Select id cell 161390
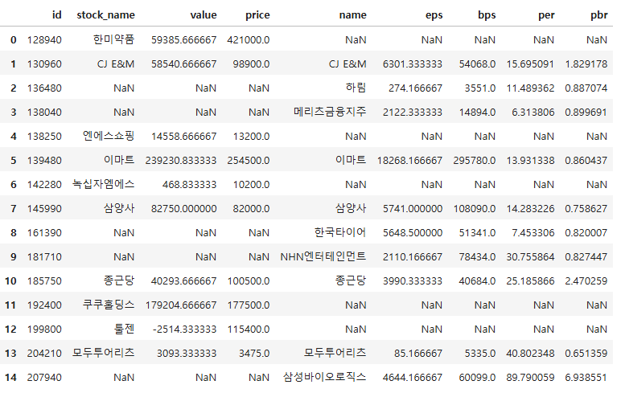The image size is (621, 393). click(44, 233)
